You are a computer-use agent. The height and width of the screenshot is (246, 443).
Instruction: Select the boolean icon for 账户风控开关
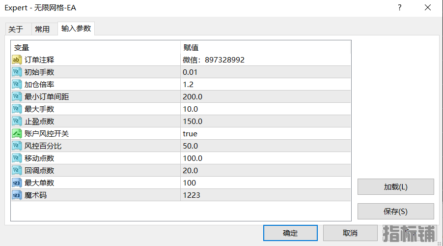[17, 133]
